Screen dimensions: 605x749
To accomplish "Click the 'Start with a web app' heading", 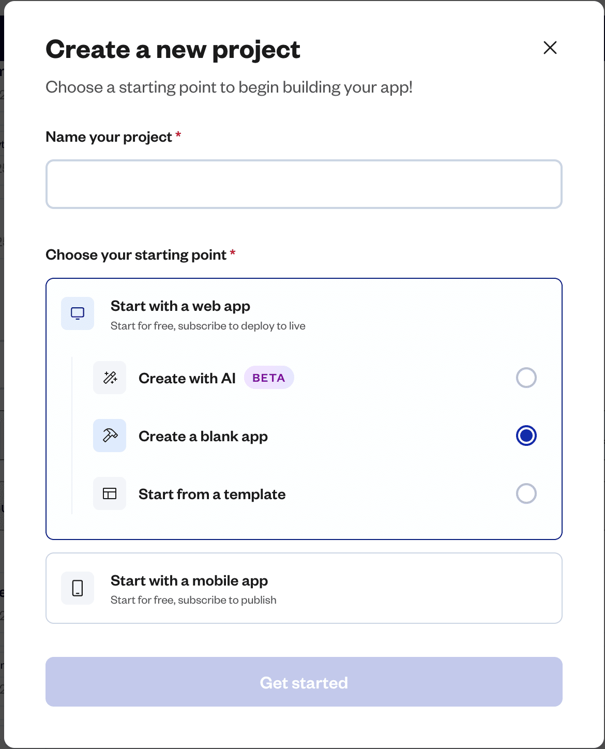I will tap(180, 305).
